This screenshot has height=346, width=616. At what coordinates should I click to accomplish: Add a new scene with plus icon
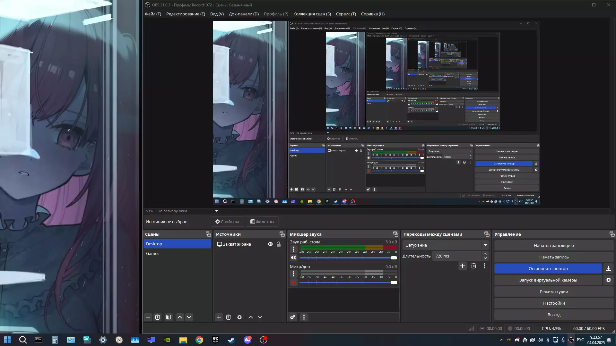[148, 317]
